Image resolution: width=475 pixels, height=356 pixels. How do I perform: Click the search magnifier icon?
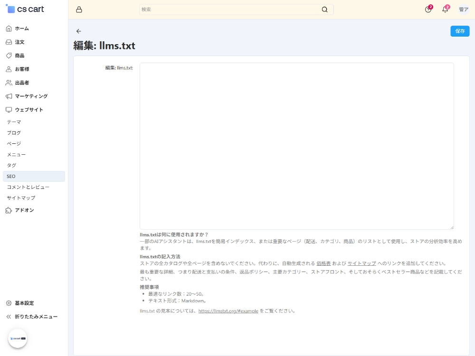[x=324, y=9]
